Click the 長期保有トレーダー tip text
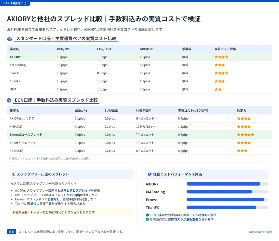The height and width of the screenshot is (241, 279). coord(55,212)
